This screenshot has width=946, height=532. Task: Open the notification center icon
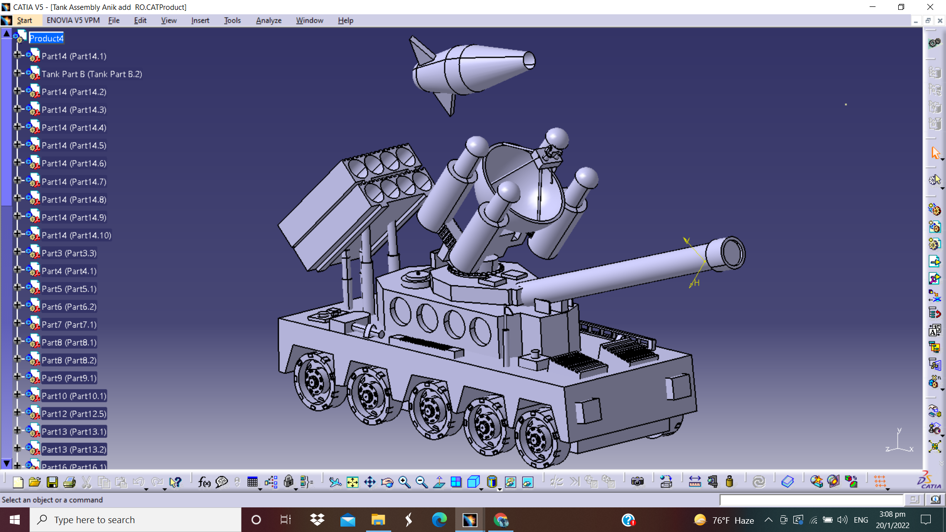click(926, 520)
